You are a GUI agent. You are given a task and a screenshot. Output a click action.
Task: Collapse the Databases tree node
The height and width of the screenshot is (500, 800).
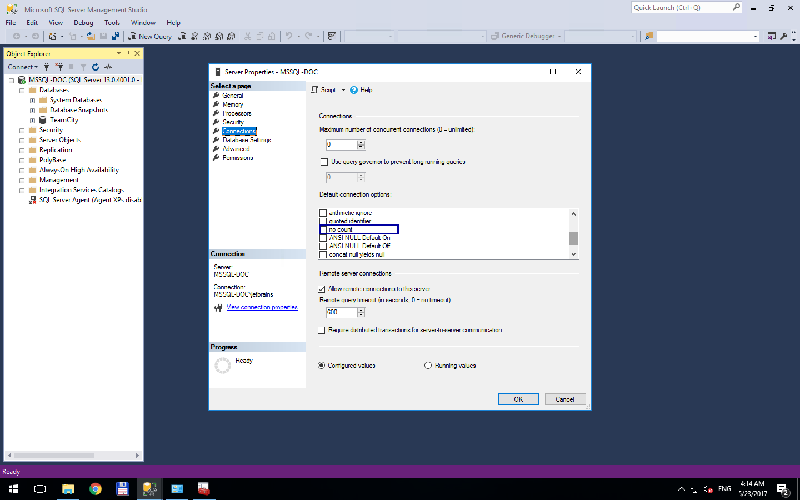[x=22, y=91]
